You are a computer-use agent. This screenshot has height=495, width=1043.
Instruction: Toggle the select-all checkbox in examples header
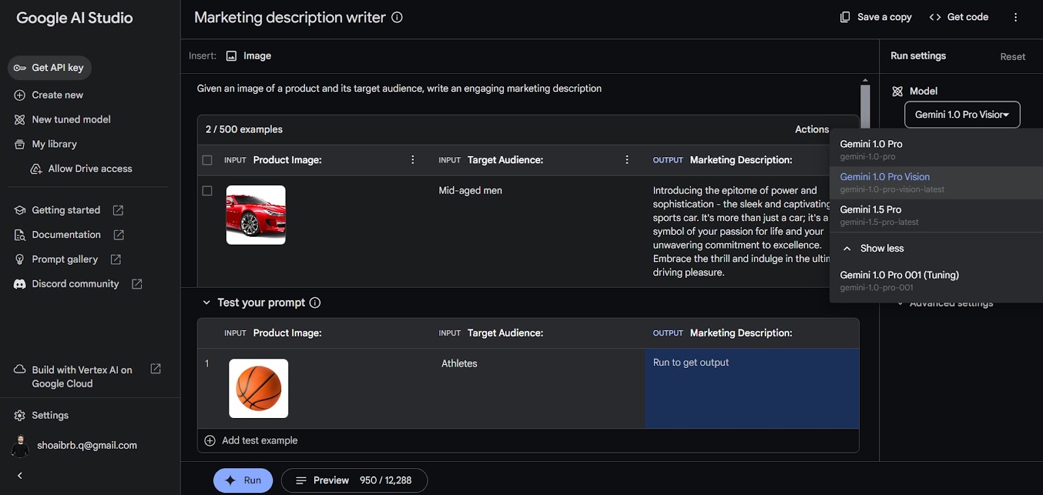click(x=207, y=160)
